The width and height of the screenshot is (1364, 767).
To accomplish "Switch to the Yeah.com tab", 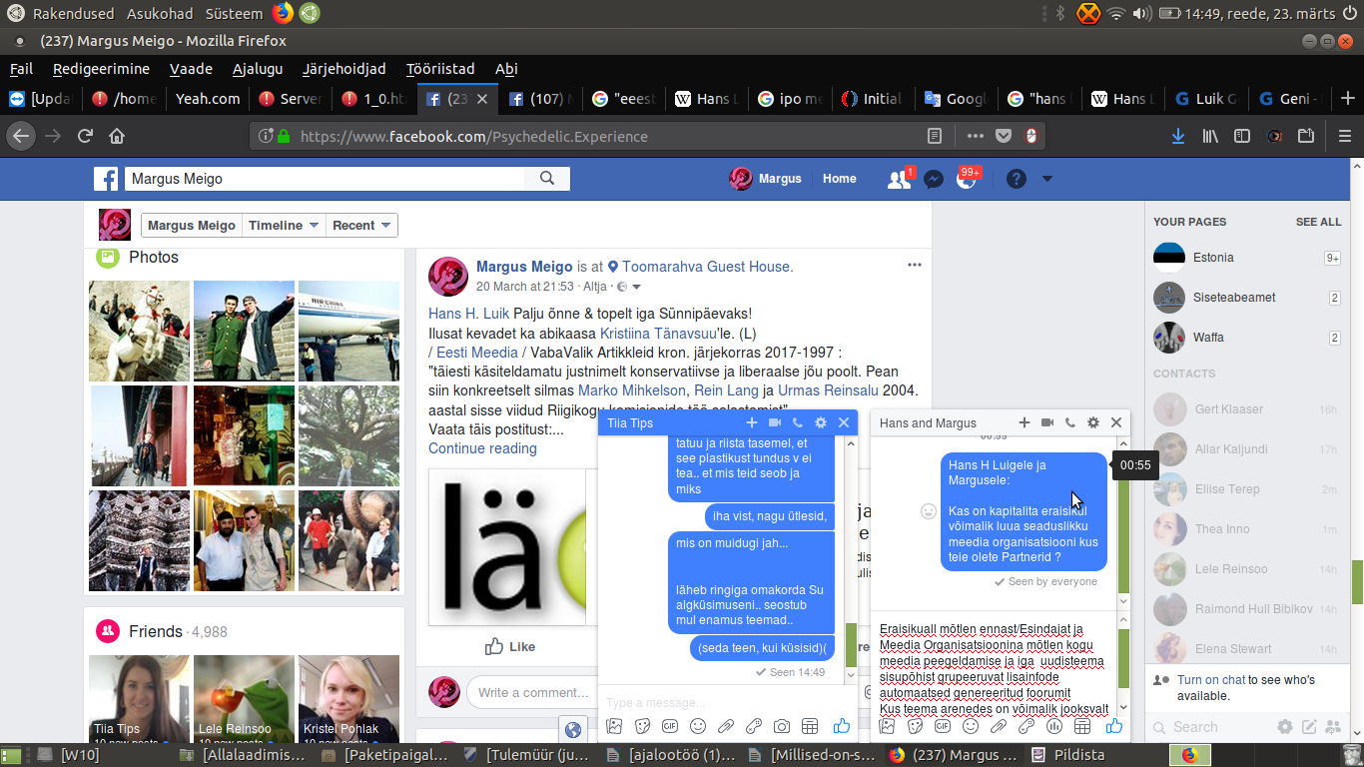I will pyautogui.click(x=208, y=99).
